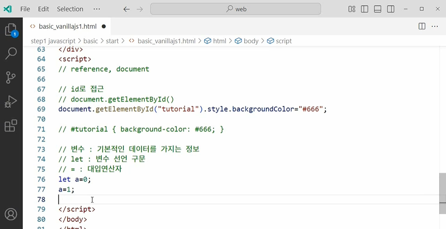Click the VS Code logo icon

pyautogui.click(x=8, y=9)
